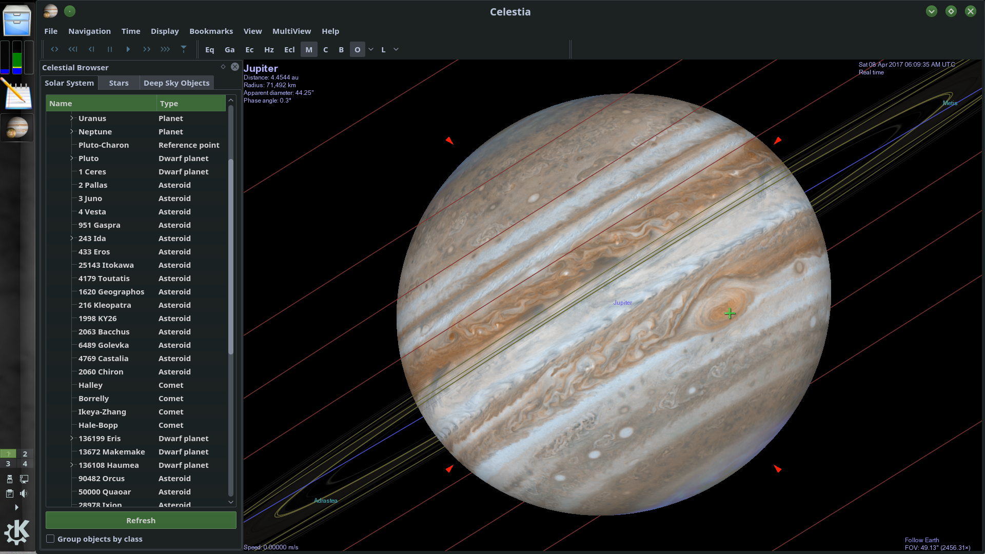
Task: Sort by the Type column header
Action: [x=191, y=104]
